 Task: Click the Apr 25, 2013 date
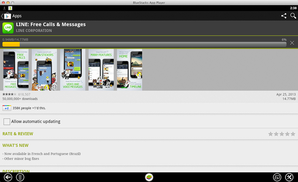pos(286,94)
